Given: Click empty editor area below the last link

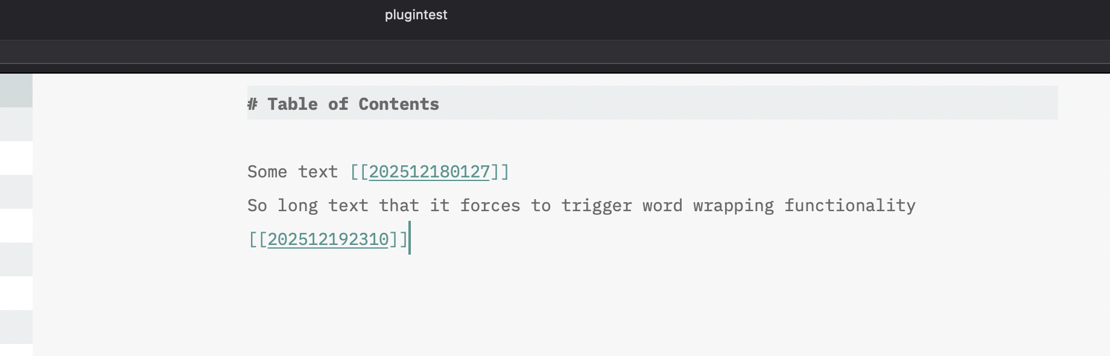Looking at the screenshot, I should coord(543,302).
